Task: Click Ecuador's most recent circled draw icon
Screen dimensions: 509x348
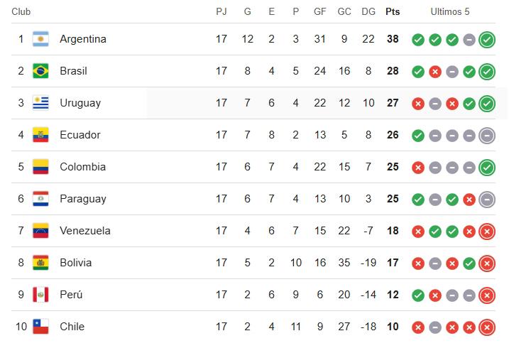Action: [x=486, y=136]
